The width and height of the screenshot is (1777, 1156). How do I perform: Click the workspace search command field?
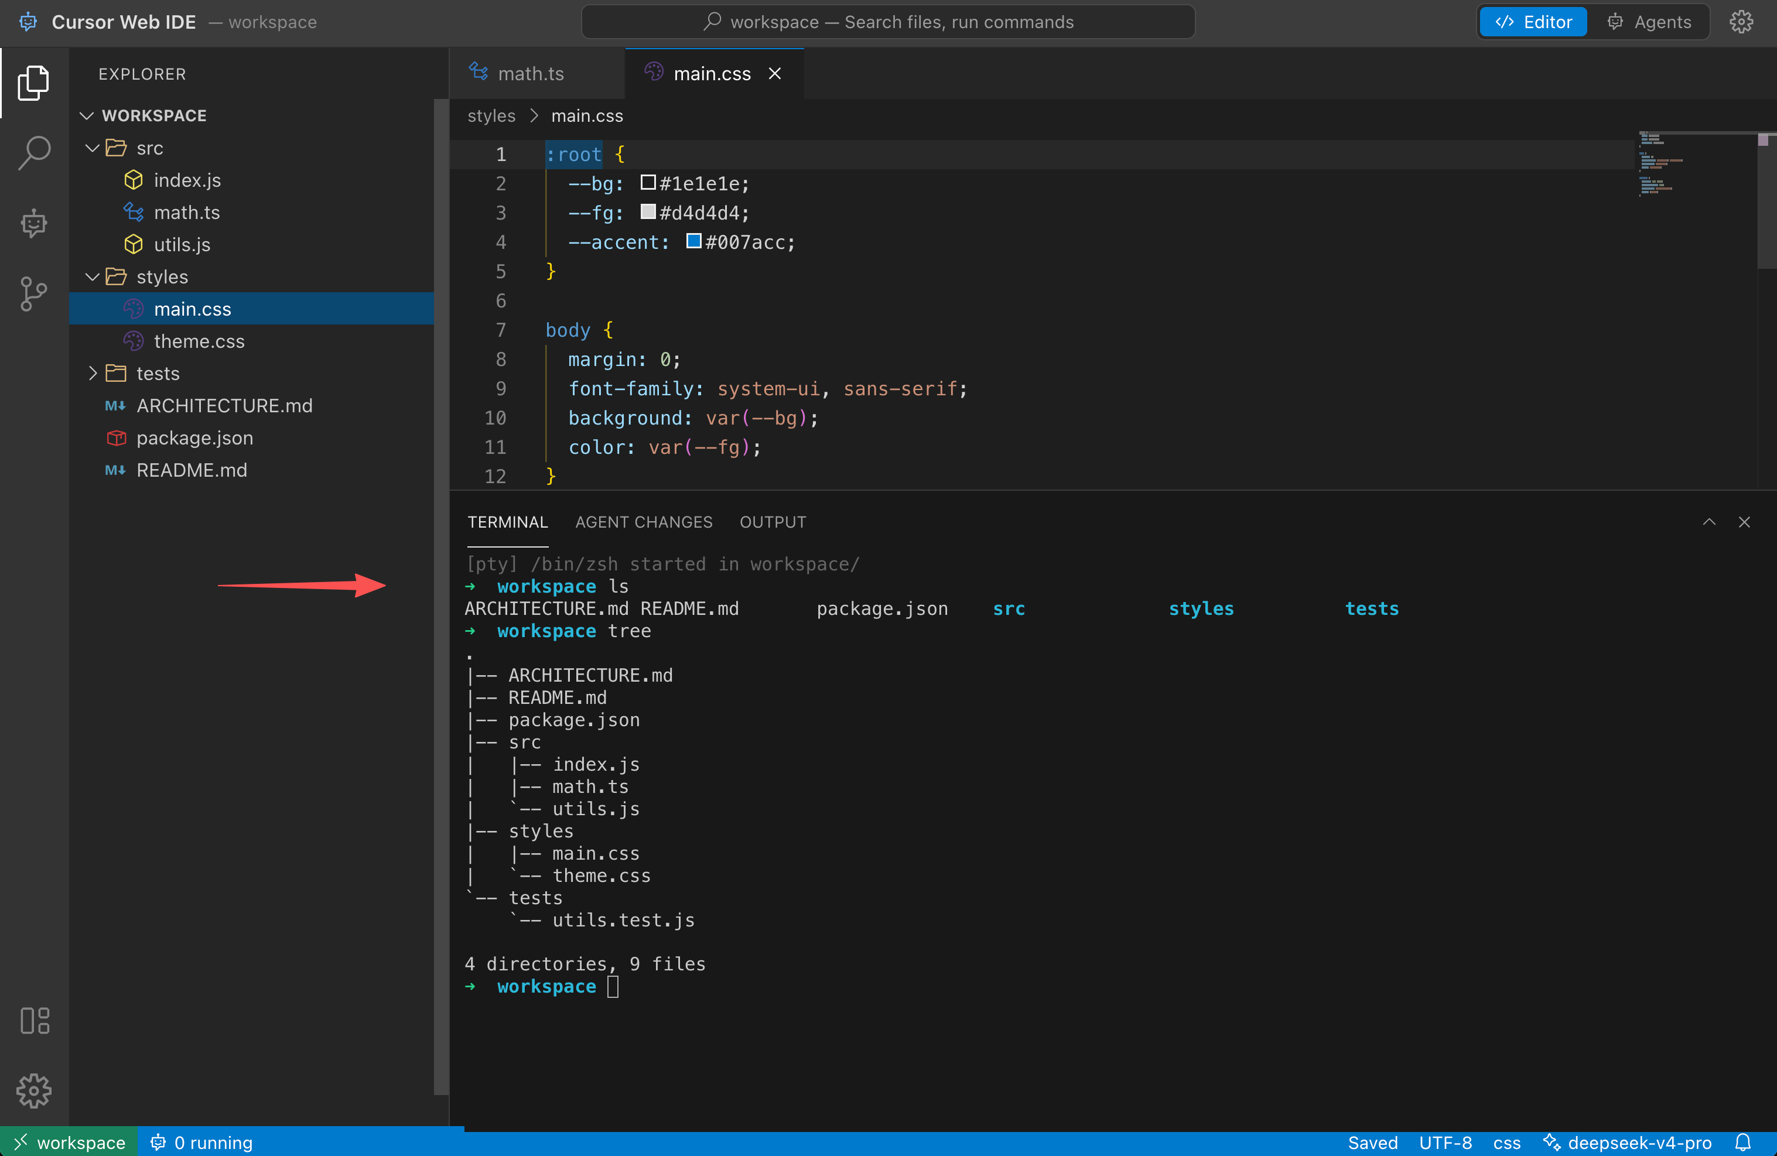[x=888, y=22]
